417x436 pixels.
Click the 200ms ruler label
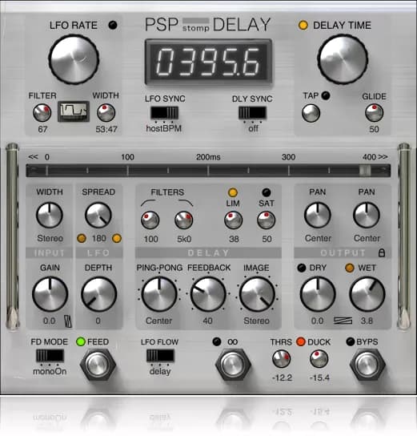pos(208,157)
